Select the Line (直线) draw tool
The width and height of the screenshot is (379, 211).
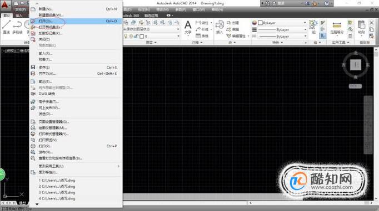click(6, 27)
